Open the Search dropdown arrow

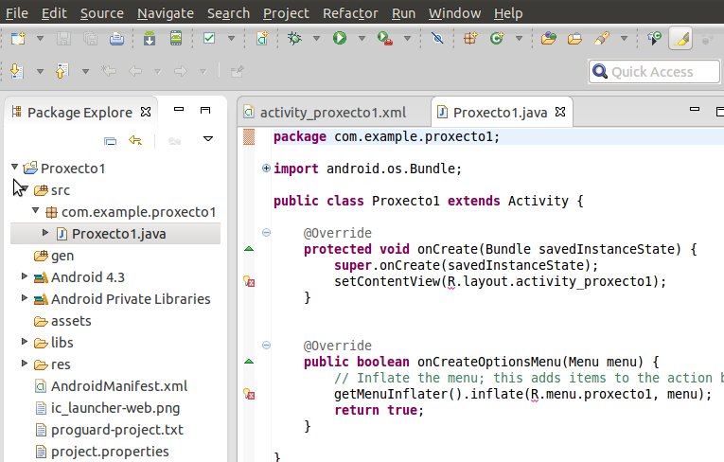tap(624, 39)
